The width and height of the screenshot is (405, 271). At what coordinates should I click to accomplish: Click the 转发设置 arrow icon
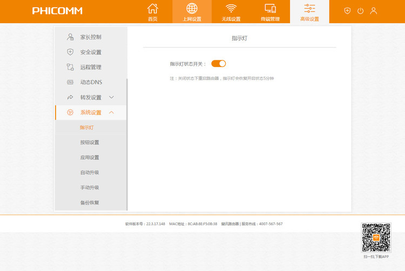(x=70, y=97)
